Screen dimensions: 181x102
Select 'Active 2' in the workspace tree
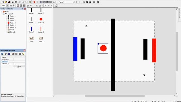tap(13, 18)
